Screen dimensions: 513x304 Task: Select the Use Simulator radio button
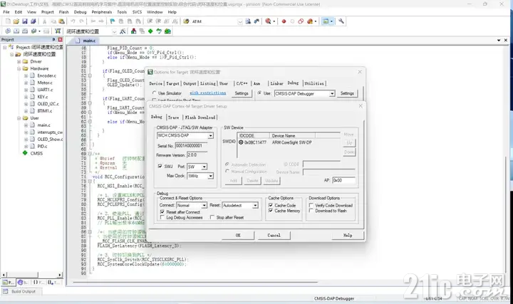pyautogui.click(x=155, y=93)
